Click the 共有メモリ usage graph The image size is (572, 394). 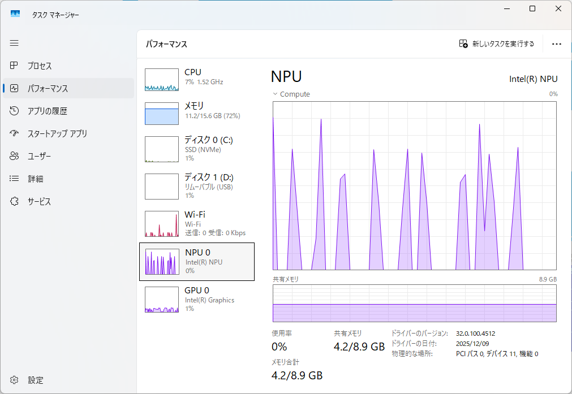415,303
